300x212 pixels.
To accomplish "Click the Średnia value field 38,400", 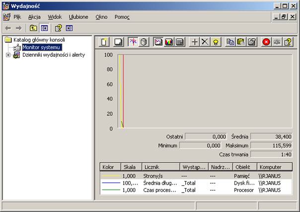I will point(271,137).
